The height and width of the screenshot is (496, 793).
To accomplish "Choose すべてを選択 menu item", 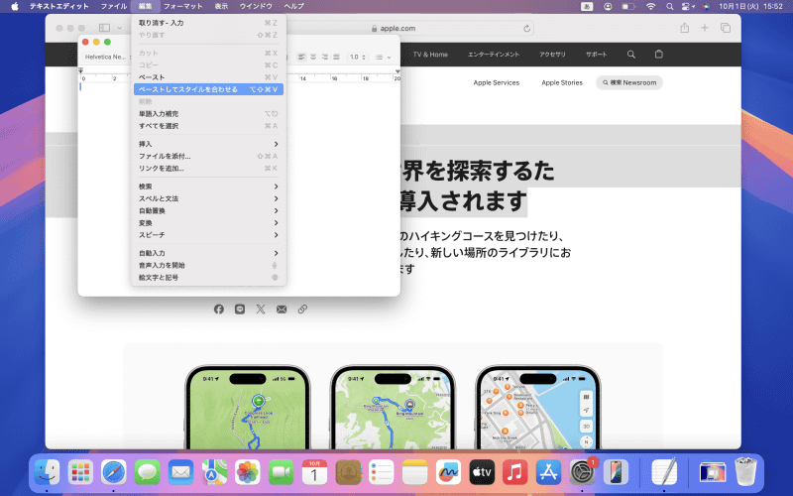I will click(208, 126).
